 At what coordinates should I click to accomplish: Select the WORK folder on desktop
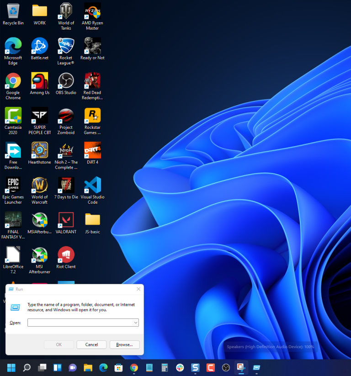point(40,14)
